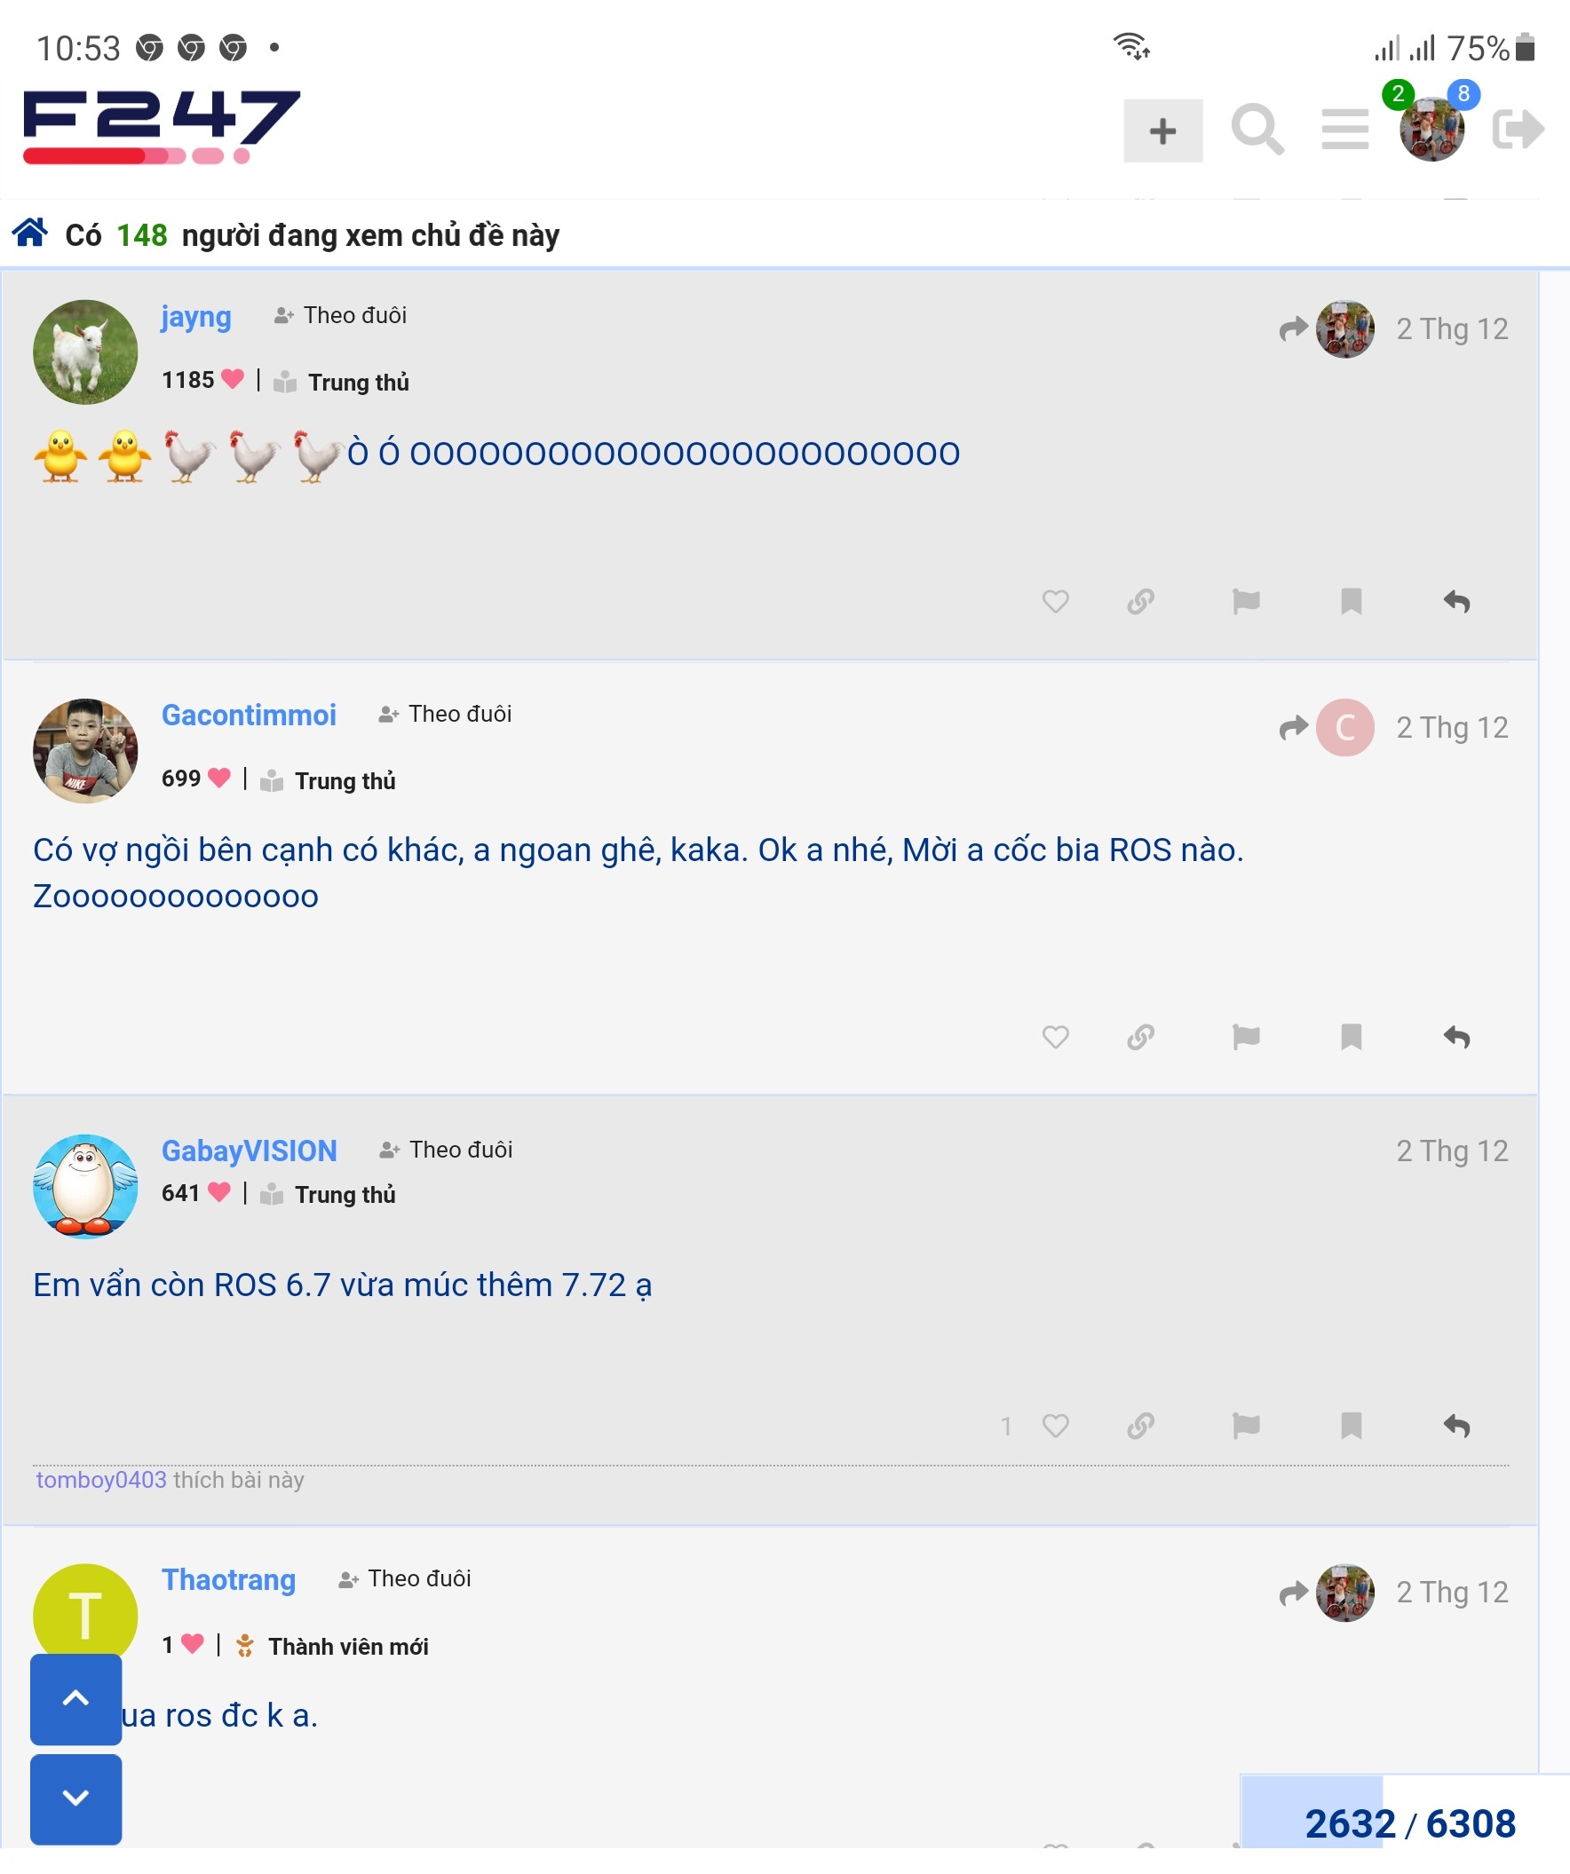1570x1874 pixels.
Task: Open the hamburger menu in header
Action: pos(1345,130)
